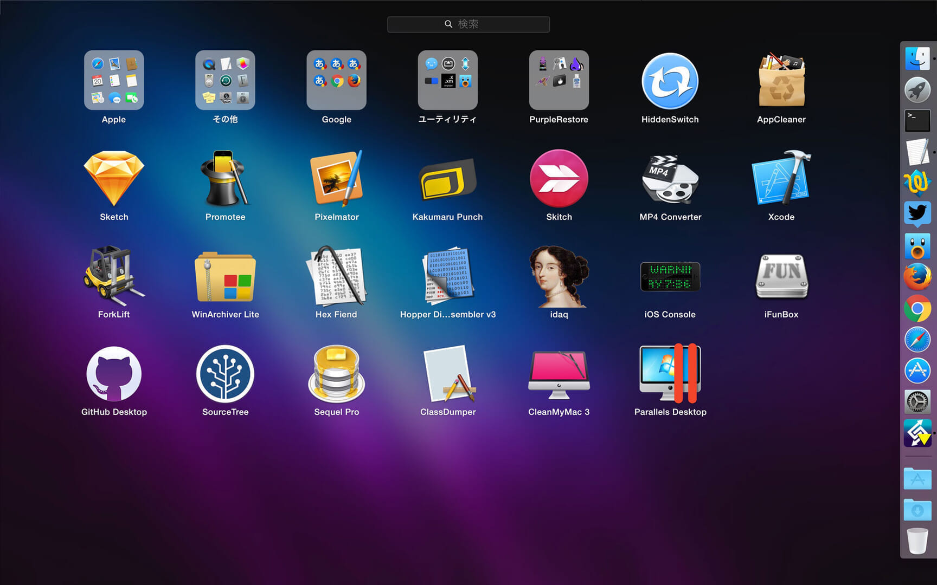Viewport: 937px width, 585px height.
Task: Open ForkLift file manager
Action: [114, 276]
